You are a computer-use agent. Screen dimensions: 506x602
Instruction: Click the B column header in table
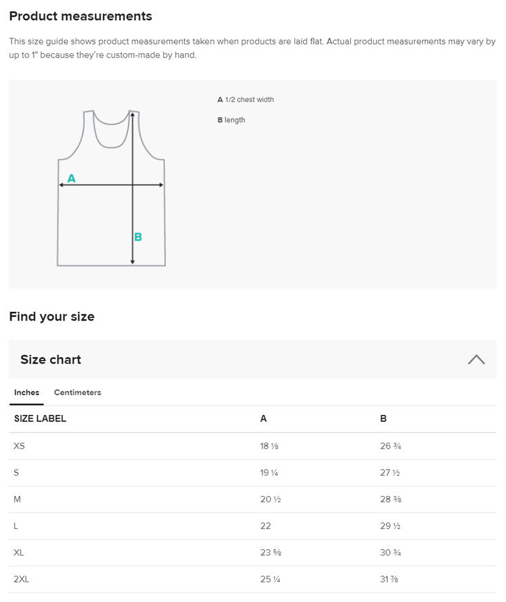click(x=383, y=419)
